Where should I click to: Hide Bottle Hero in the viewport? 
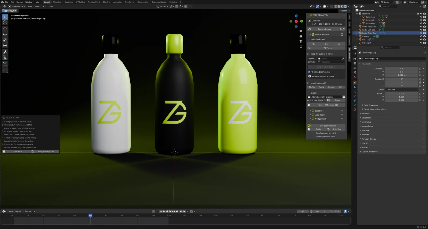421,17
